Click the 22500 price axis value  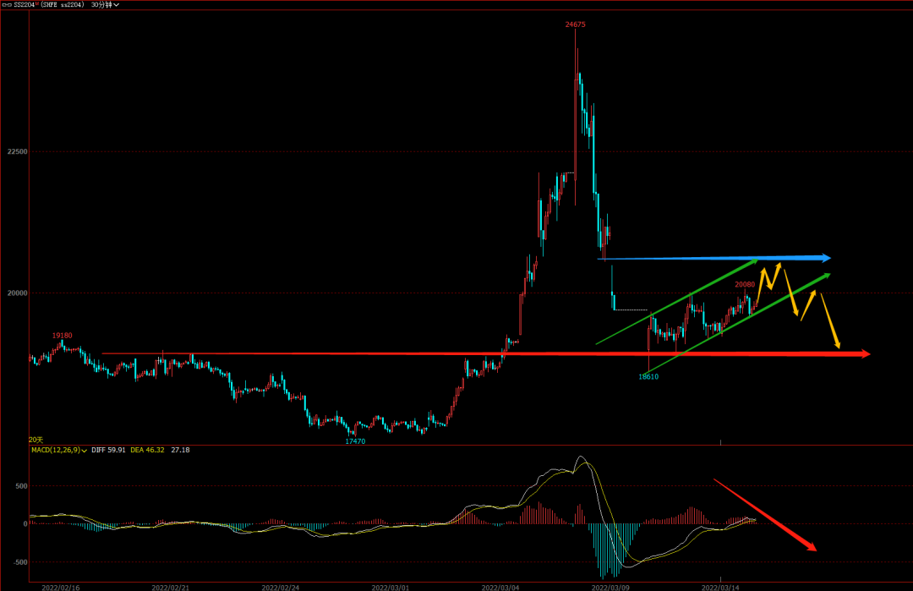(18, 151)
